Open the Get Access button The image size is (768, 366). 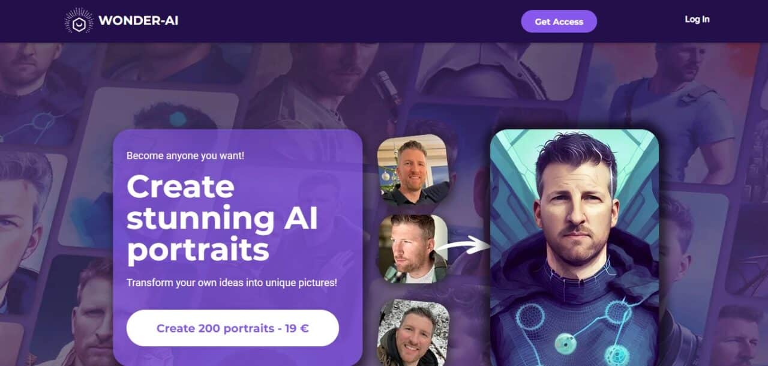point(559,21)
